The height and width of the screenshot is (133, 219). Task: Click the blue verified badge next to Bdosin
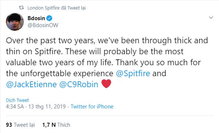click(x=49, y=18)
